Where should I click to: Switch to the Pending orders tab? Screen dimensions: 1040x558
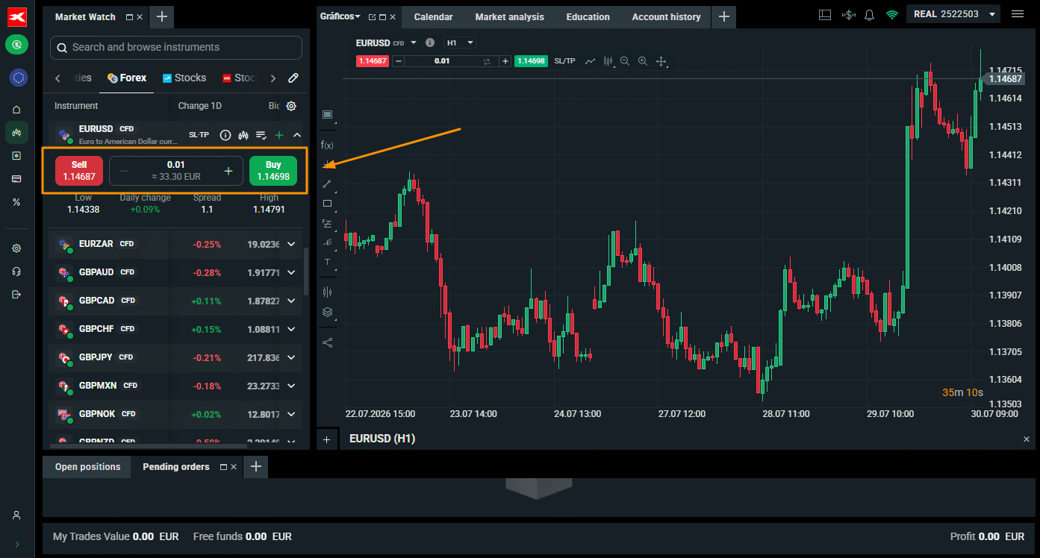point(176,467)
